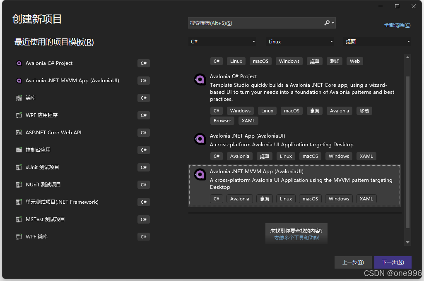Click the Avalonia C# Project icon in recent templates
Screen dimensions: 424x281
pos(19,63)
